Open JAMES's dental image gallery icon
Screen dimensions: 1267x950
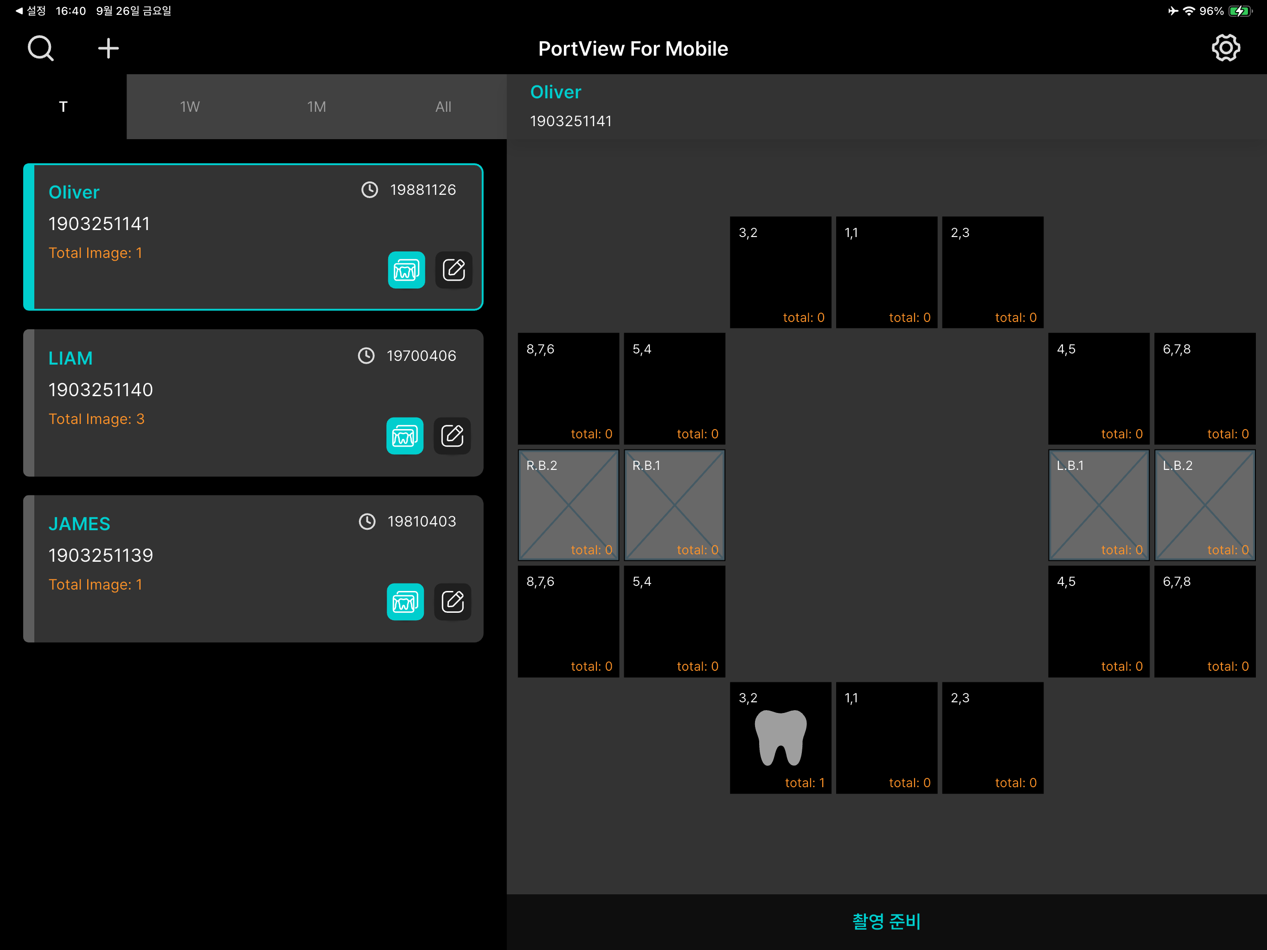coord(405,602)
